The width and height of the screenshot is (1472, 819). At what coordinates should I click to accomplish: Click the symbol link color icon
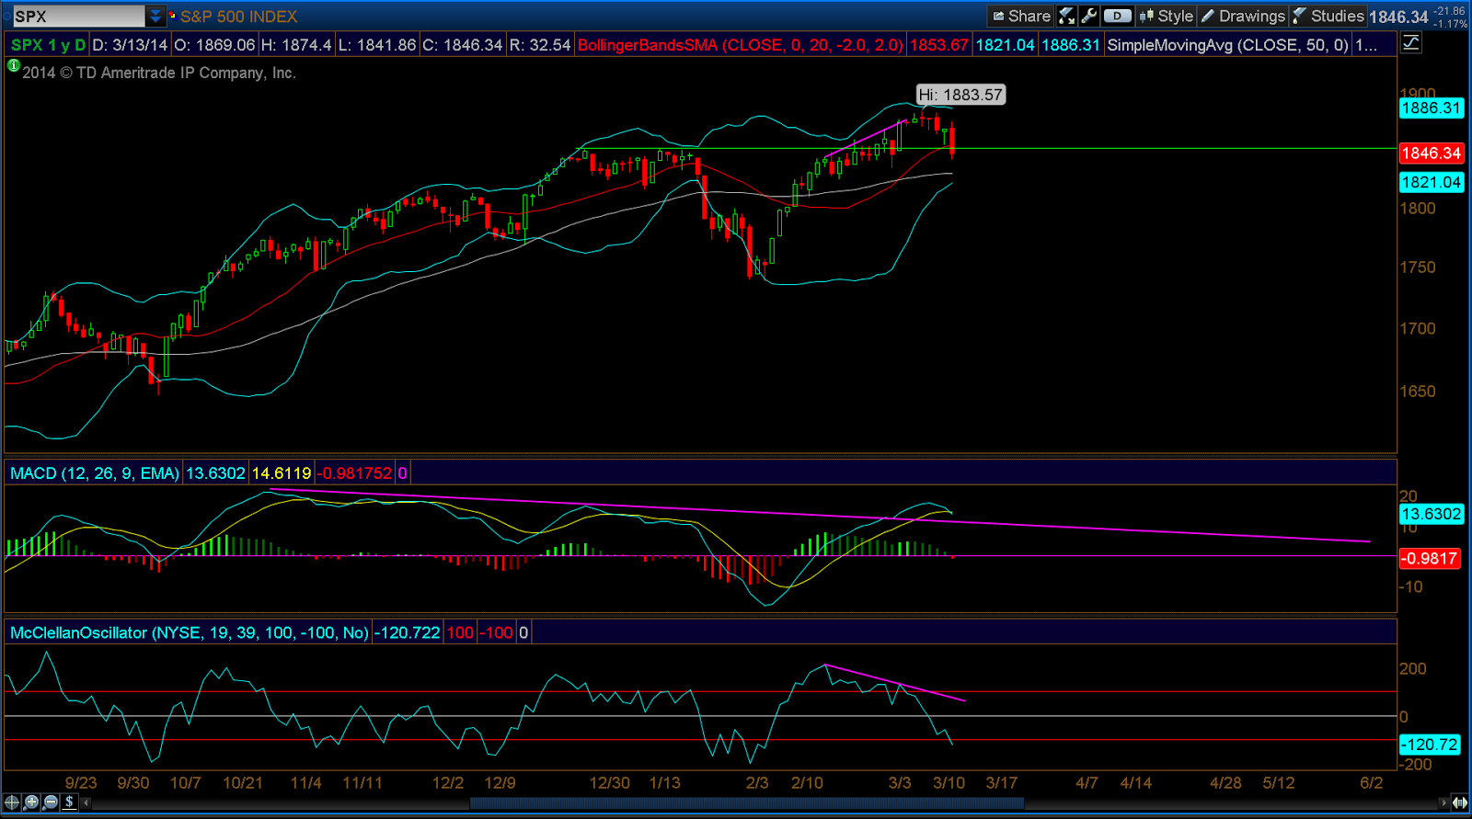pos(172,16)
